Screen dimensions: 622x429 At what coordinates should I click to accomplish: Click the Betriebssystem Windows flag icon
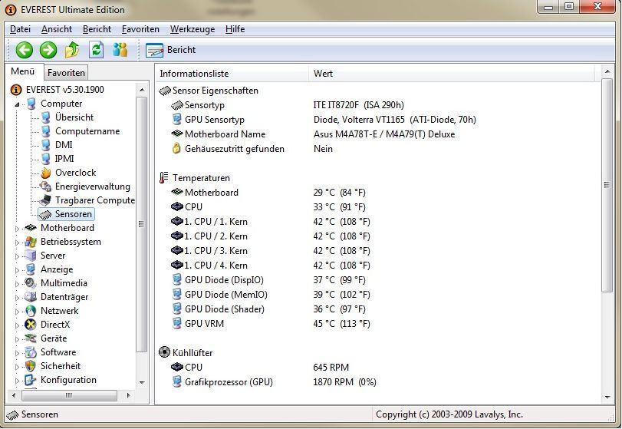click(x=31, y=242)
